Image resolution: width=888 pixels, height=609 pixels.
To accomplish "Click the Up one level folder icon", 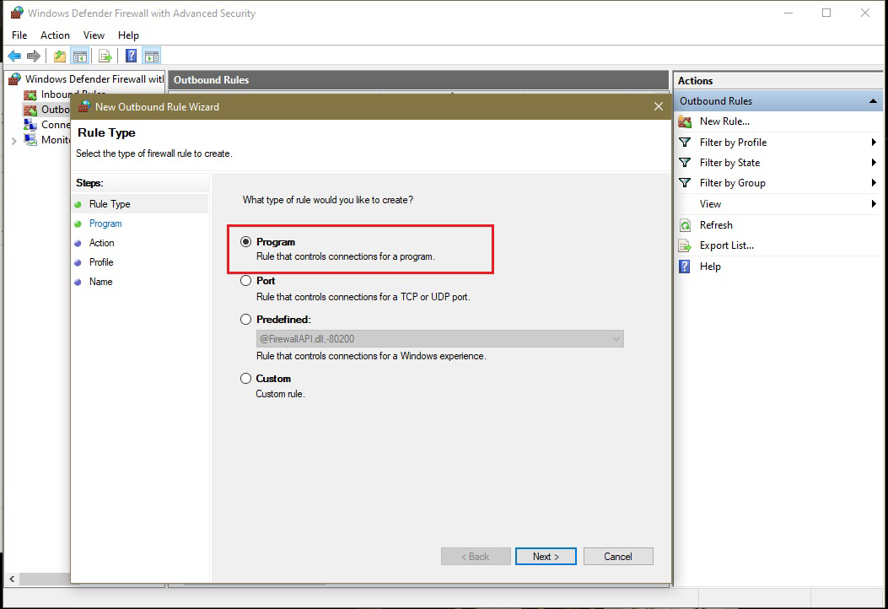I will (60, 56).
